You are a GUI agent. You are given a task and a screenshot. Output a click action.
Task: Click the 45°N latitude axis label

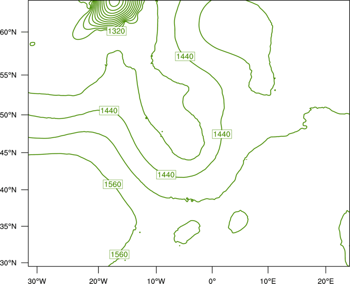coord(8,152)
